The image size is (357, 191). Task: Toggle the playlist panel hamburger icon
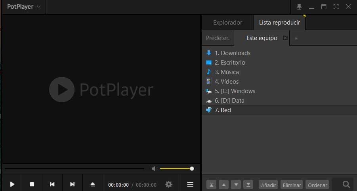(x=190, y=184)
